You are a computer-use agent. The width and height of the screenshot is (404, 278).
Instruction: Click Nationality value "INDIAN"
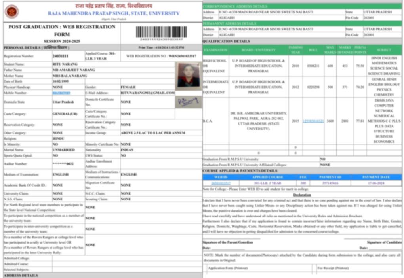pos(127,149)
